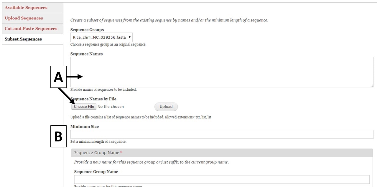Viewport: 377px width, 187px height.
Task: Click the gray Sequence Group Name* section header
Action: pyautogui.click(x=222, y=153)
